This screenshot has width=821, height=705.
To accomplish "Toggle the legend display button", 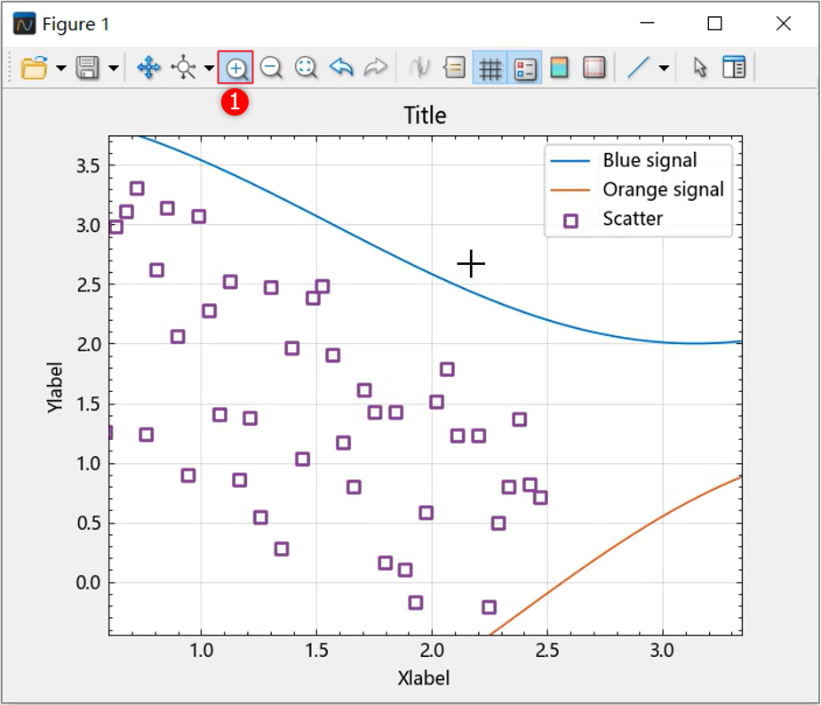I will tap(525, 68).
